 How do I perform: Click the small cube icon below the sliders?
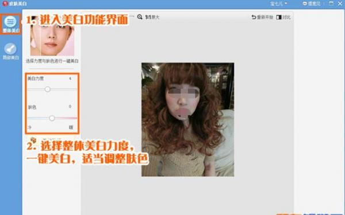coord(33,139)
